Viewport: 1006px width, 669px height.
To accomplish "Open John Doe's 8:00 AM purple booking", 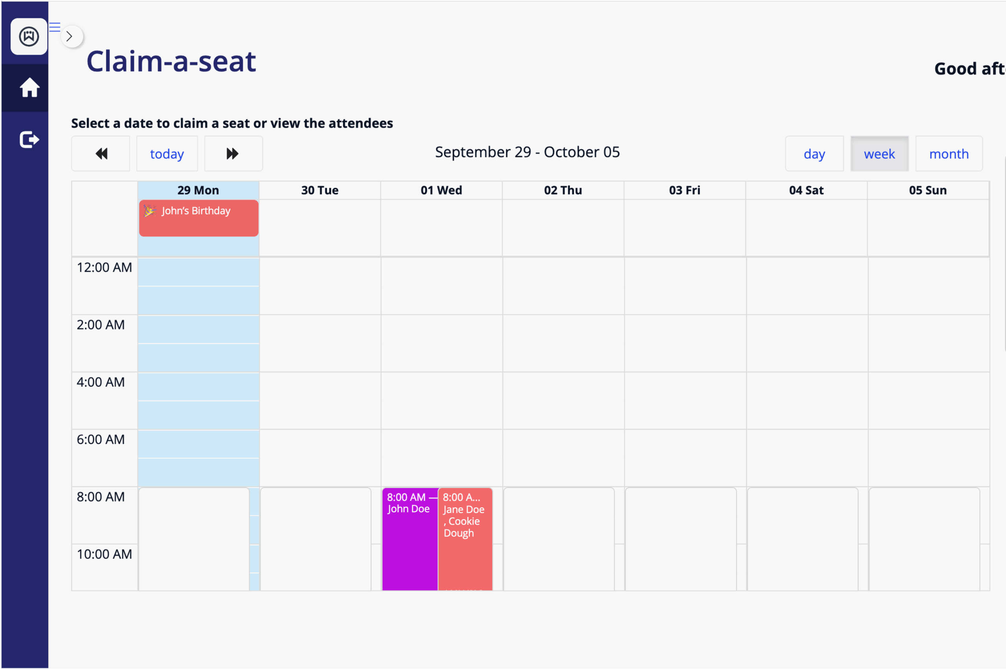I will 409,538.
